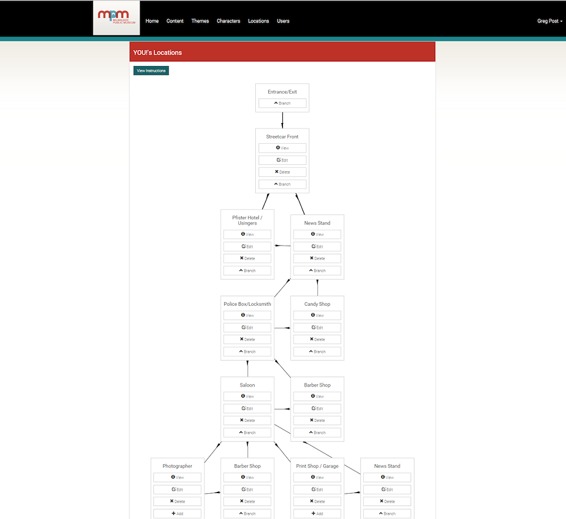View the Police Box/Locksmith location
The height and width of the screenshot is (519, 566).
click(x=247, y=315)
